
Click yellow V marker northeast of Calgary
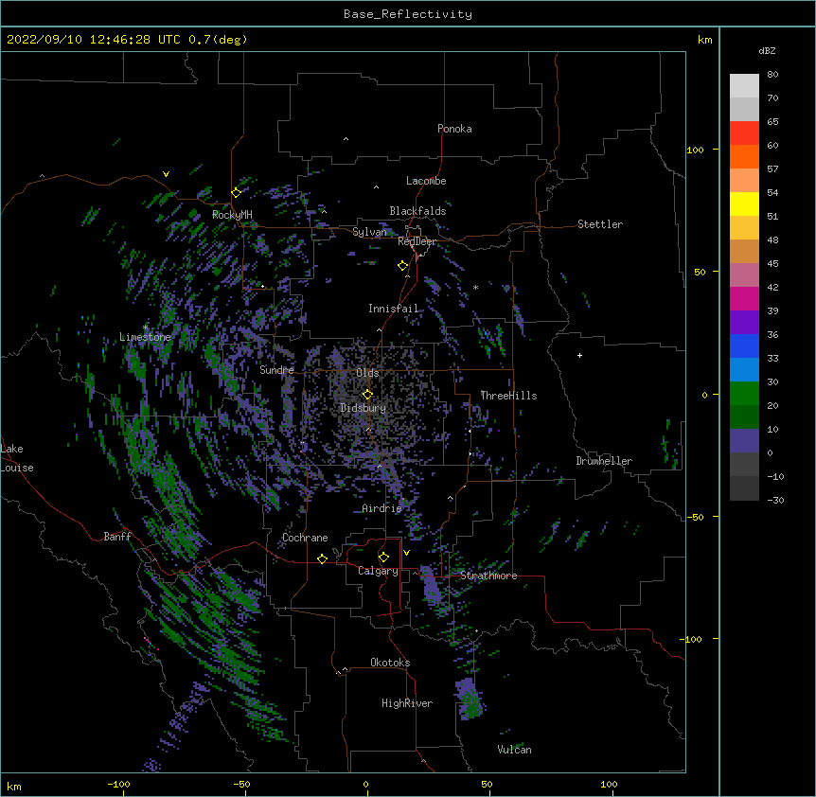[x=406, y=553]
